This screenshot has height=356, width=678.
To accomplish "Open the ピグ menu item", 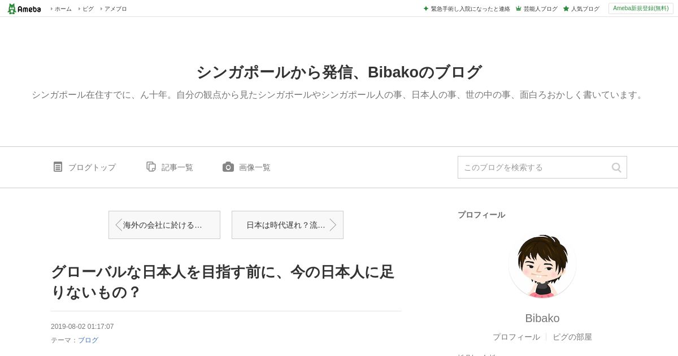I will point(86,8).
